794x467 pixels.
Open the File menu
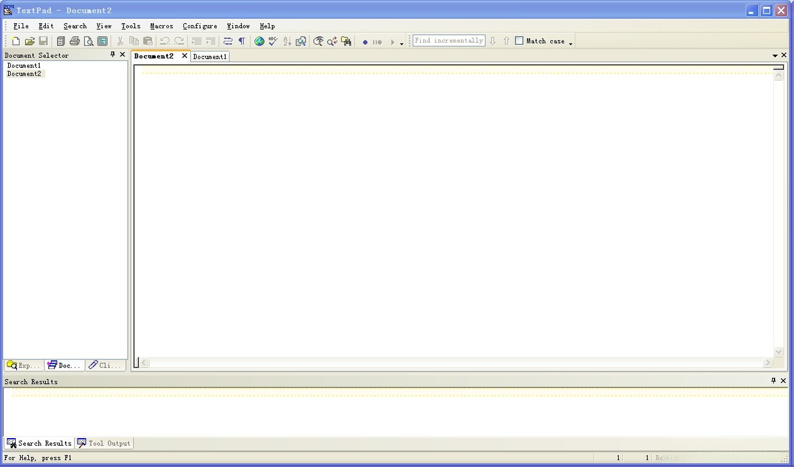(x=21, y=26)
